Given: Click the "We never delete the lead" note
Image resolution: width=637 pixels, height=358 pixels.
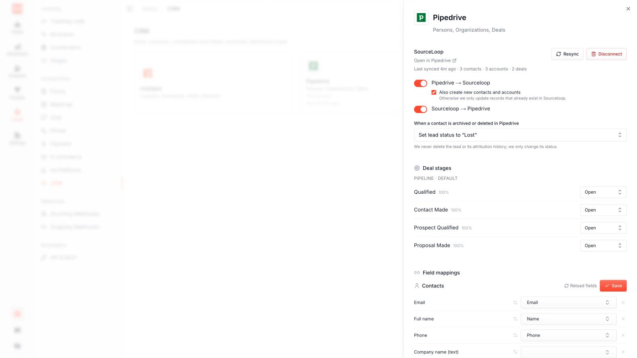Looking at the screenshot, I should pos(486,147).
